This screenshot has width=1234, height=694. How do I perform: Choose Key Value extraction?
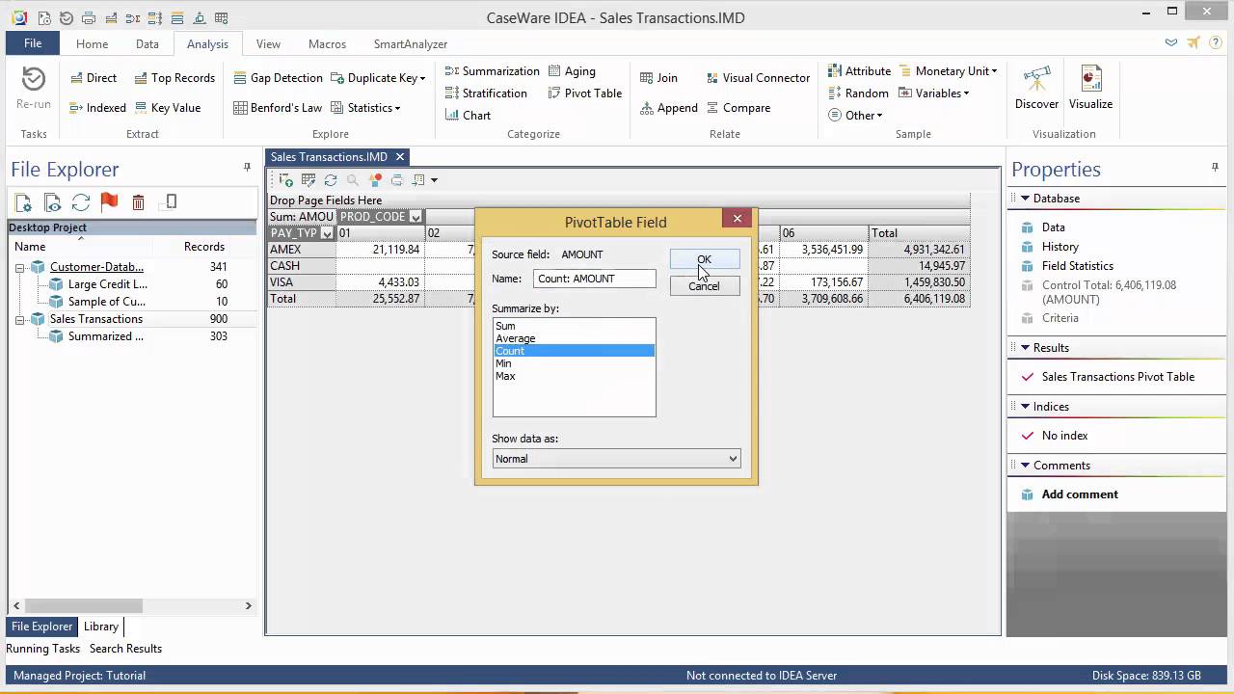pyautogui.click(x=168, y=108)
